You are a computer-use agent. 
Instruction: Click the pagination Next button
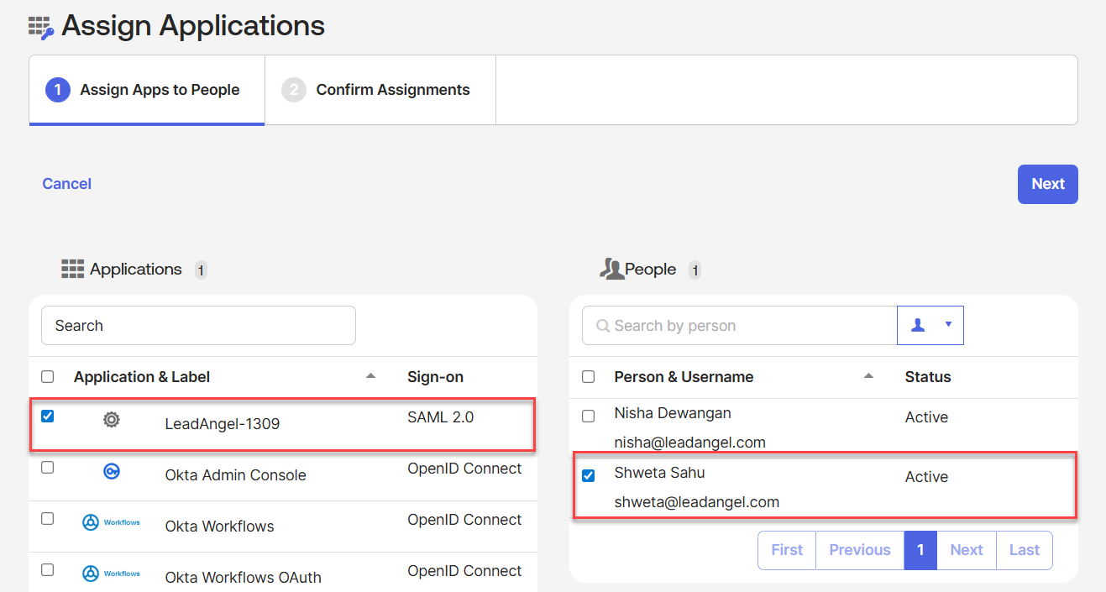click(x=967, y=550)
